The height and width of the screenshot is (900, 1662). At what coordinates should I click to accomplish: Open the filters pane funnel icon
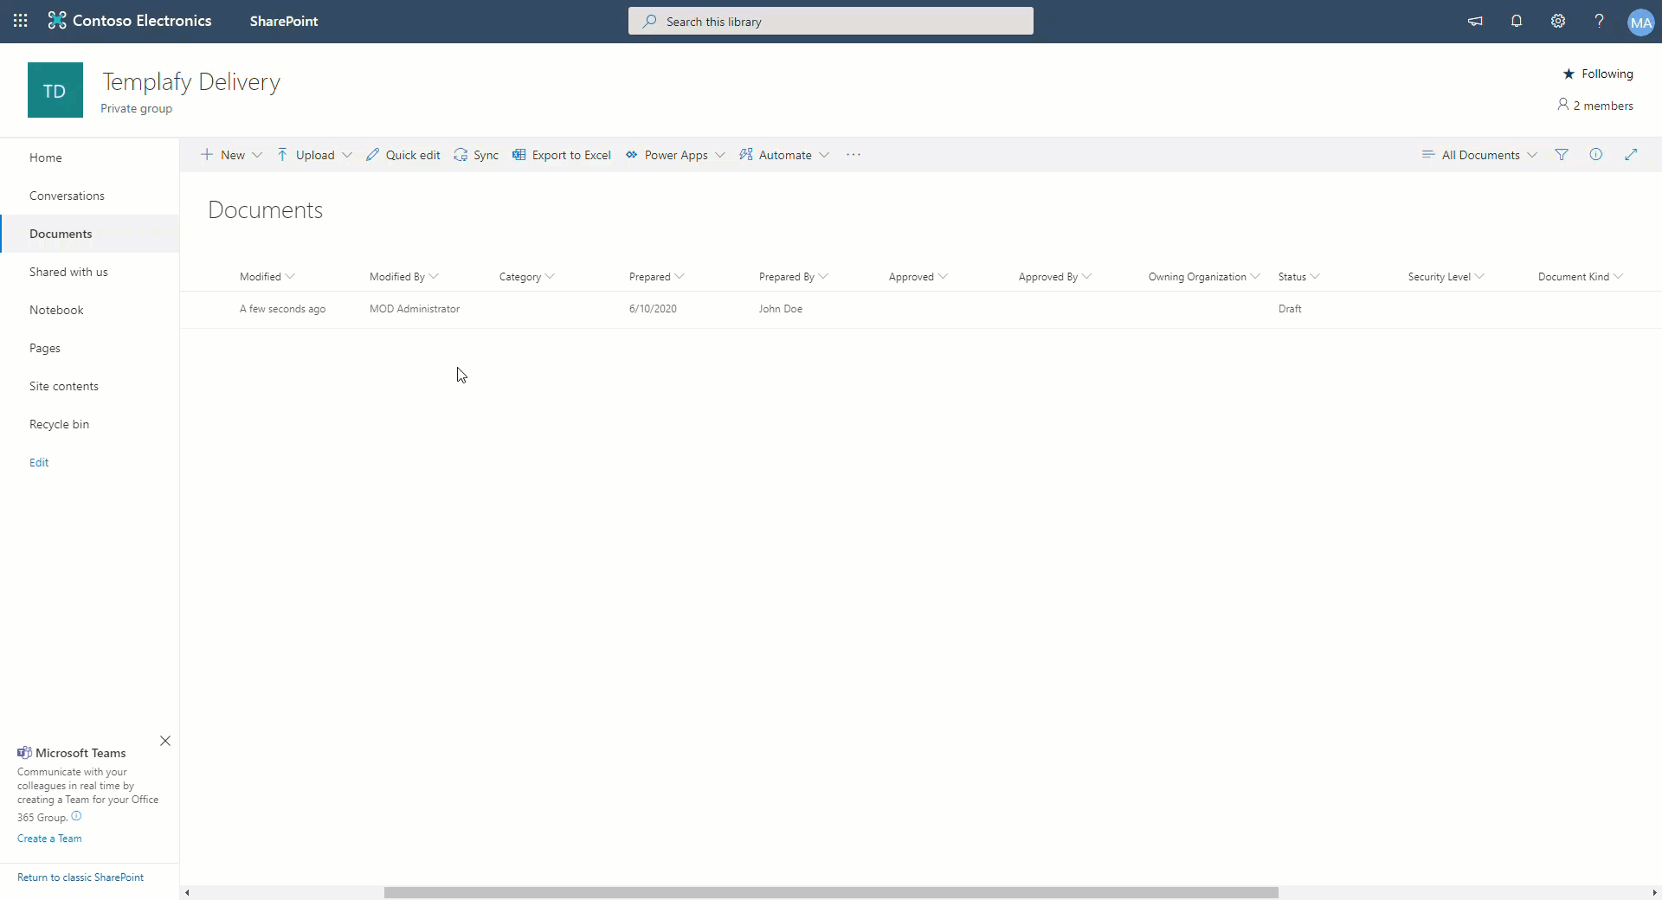point(1562,155)
